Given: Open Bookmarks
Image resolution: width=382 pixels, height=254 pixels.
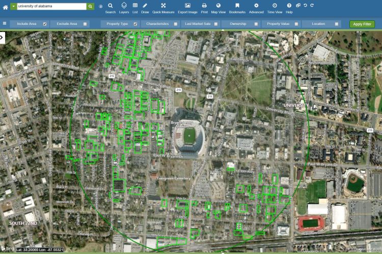Looking at the screenshot, I should 237,8.
